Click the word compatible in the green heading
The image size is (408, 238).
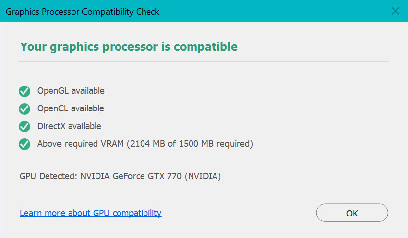click(206, 47)
